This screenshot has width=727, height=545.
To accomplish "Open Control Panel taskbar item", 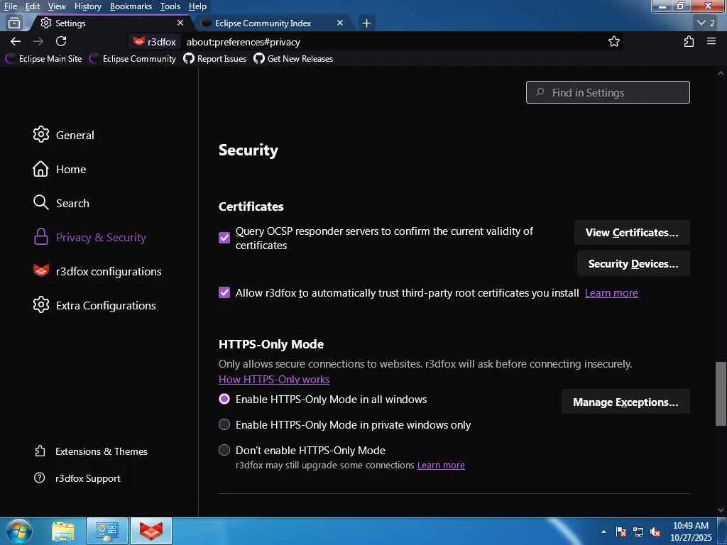I will coord(107,532).
